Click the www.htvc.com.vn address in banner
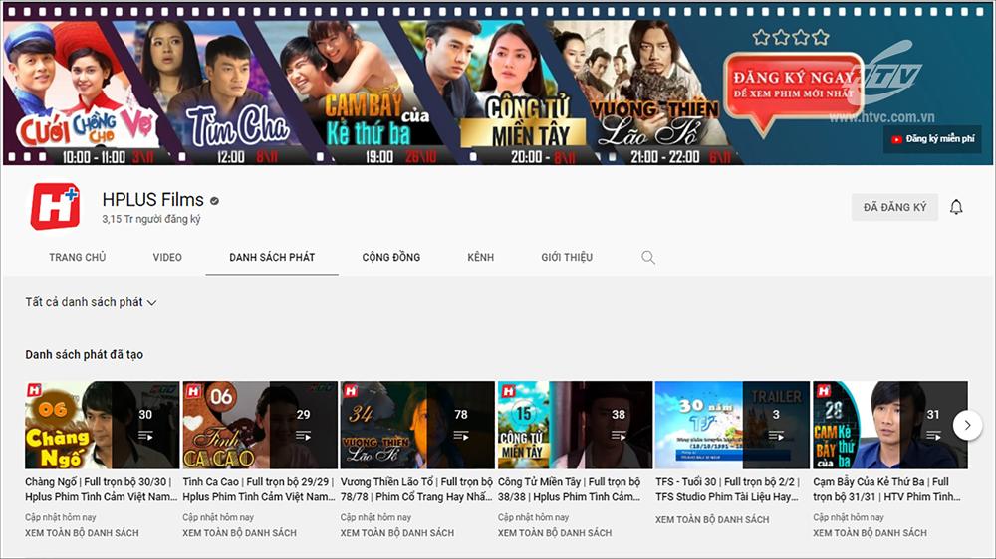 point(881,117)
